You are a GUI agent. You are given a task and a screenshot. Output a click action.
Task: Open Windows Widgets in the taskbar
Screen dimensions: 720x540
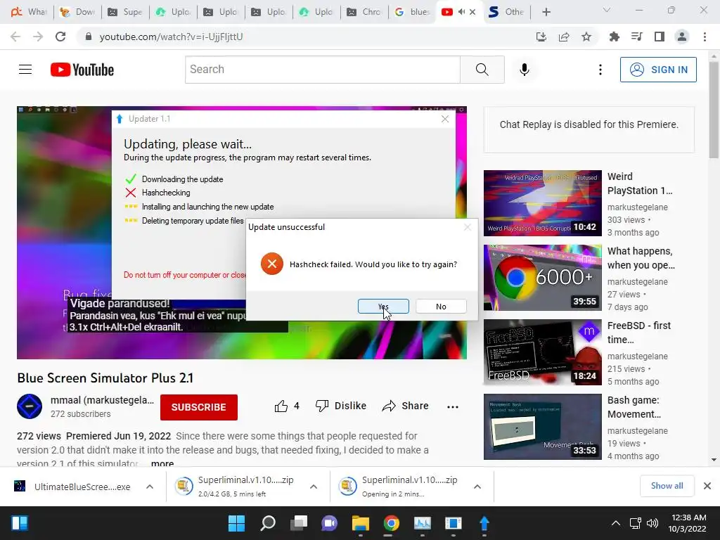coord(20,523)
